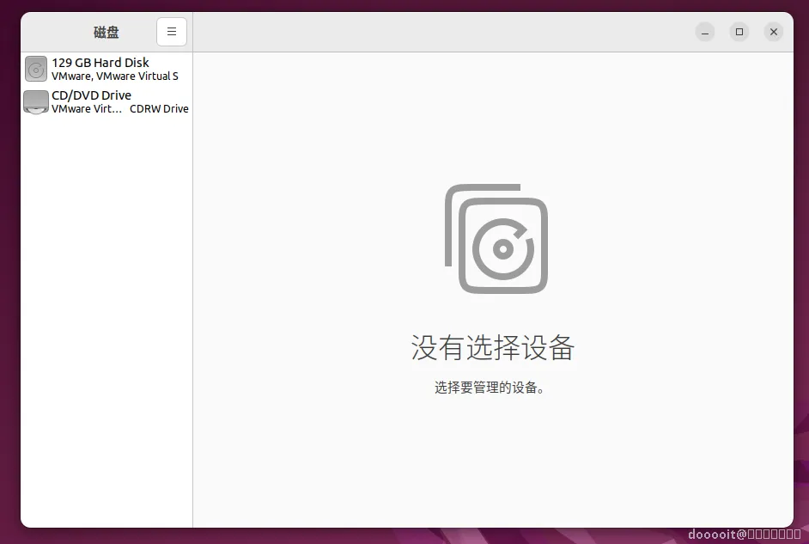Click the 磁盘 title in the header bar
This screenshot has width=809, height=544.
[106, 32]
